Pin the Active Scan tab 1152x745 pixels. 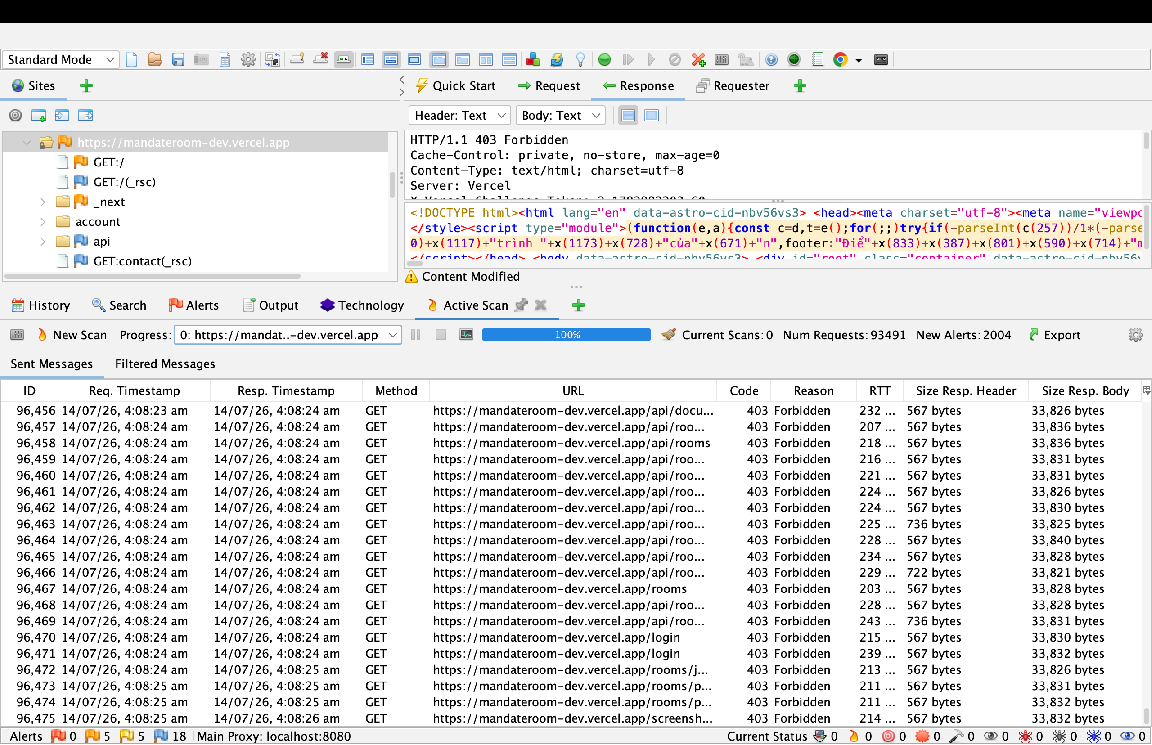point(521,305)
